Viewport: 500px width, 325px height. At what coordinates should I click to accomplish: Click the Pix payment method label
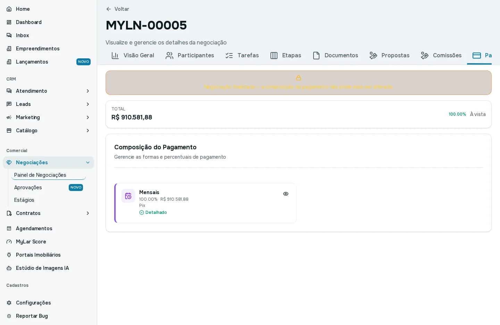click(x=142, y=206)
